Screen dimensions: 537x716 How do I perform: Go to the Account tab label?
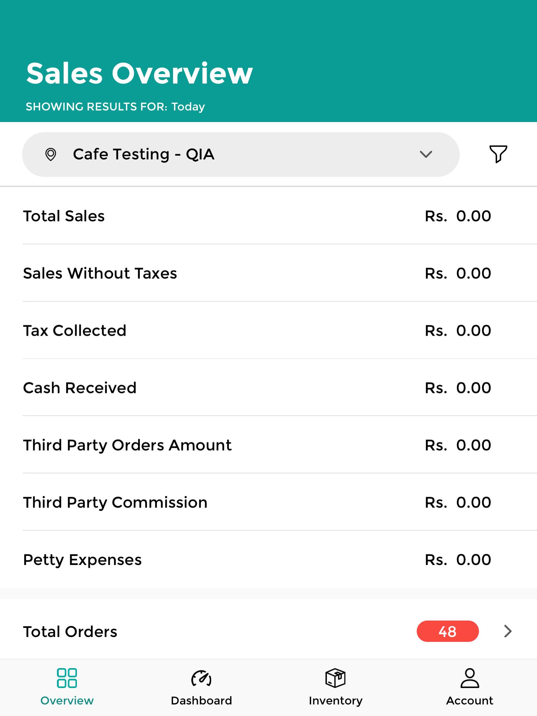(x=470, y=701)
